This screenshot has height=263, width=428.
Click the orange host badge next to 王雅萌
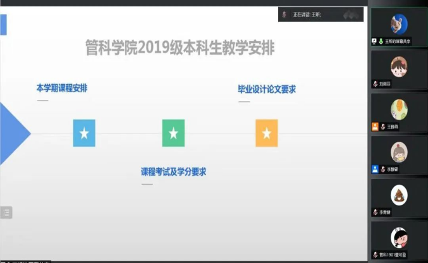pos(376,126)
